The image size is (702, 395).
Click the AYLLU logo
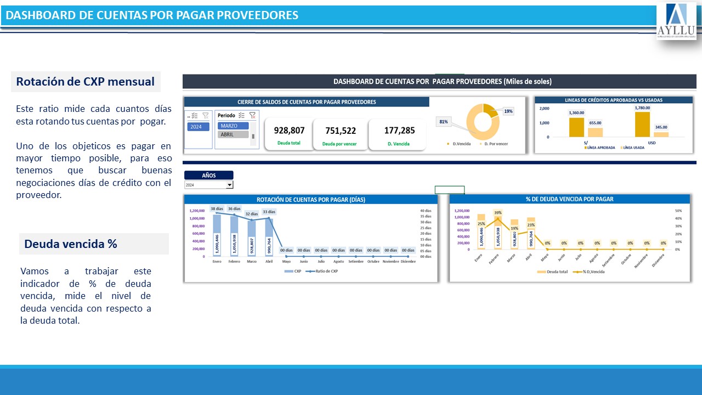676,21
